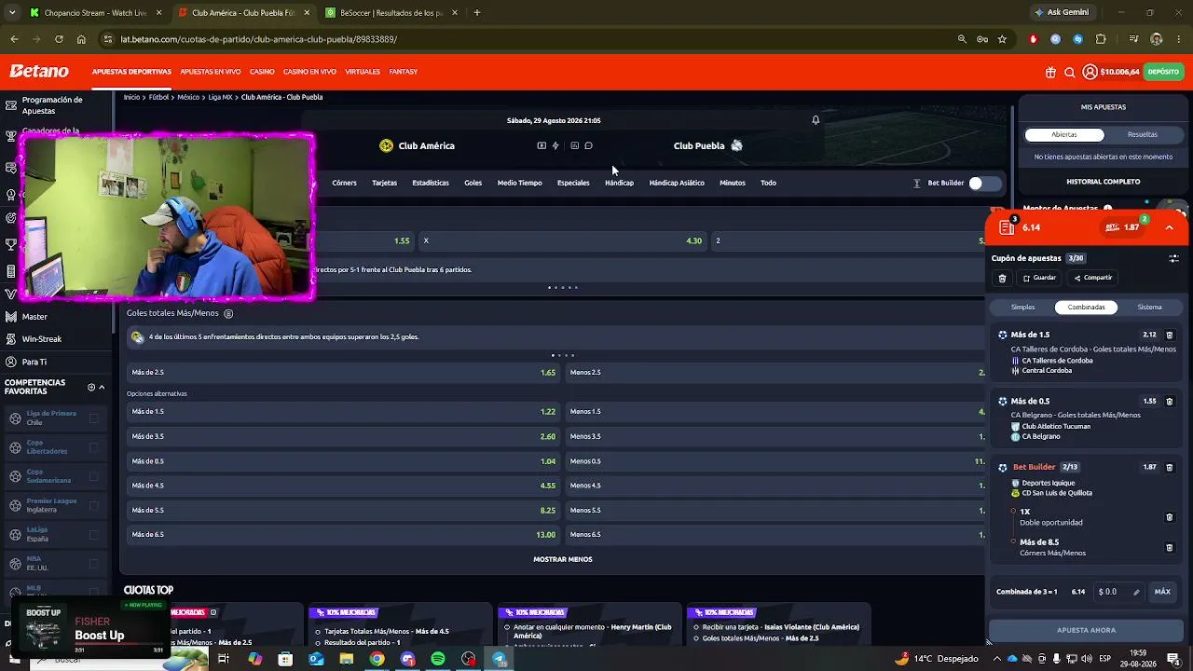Clear the whole betslip with trash icon
Viewport: 1193px width, 671px height.
[x=1002, y=278]
